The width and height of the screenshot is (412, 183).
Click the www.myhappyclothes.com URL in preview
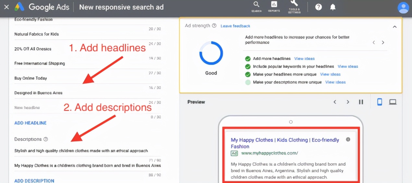[270, 153]
